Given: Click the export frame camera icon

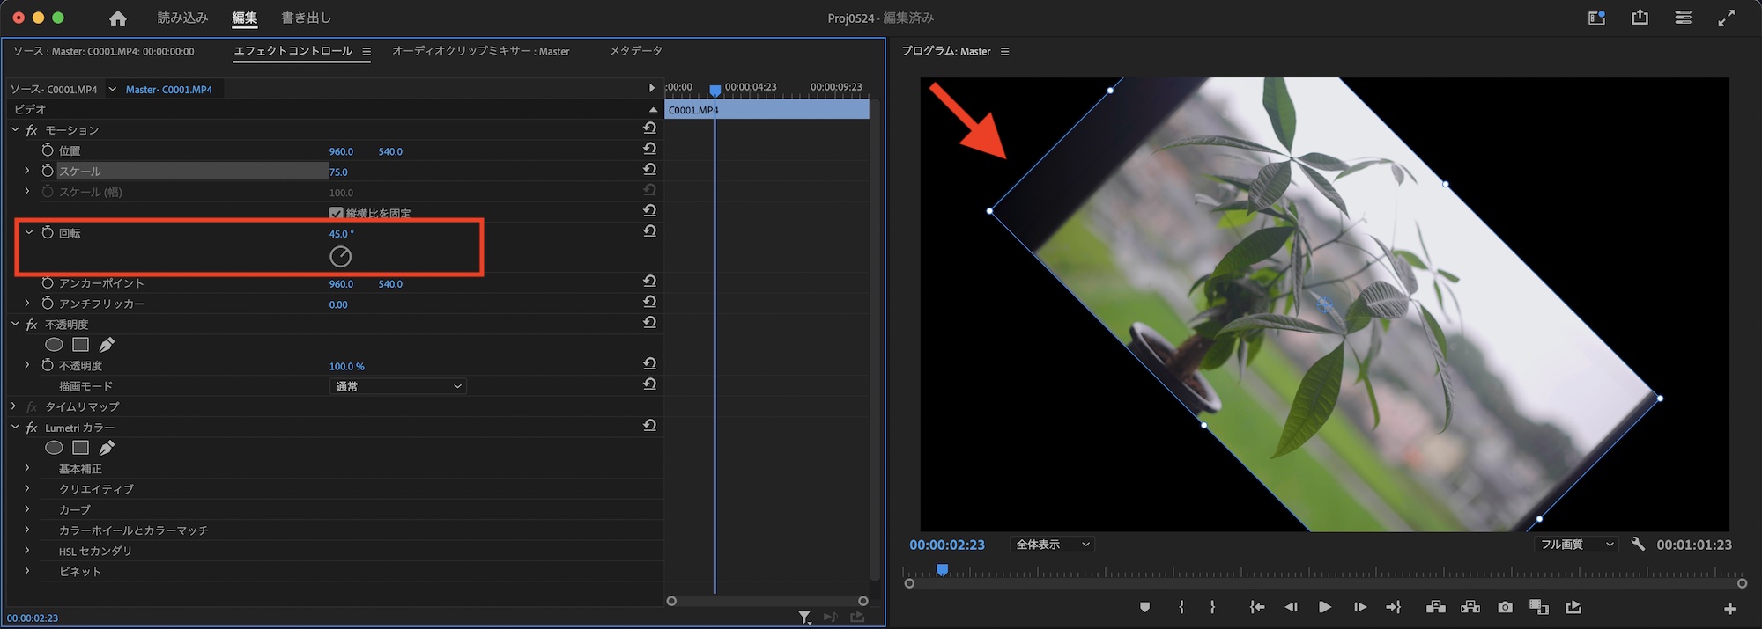Looking at the screenshot, I should [x=1505, y=607].
